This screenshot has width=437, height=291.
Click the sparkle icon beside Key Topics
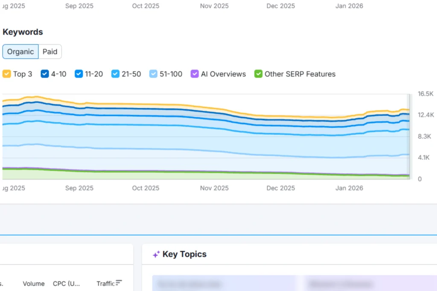(x=156, y=254)
